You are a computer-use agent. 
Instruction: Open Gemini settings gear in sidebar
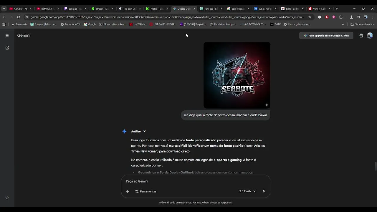point(7,198)
